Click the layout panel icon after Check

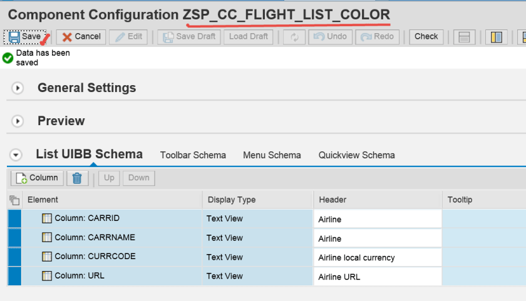pos(465,37)
